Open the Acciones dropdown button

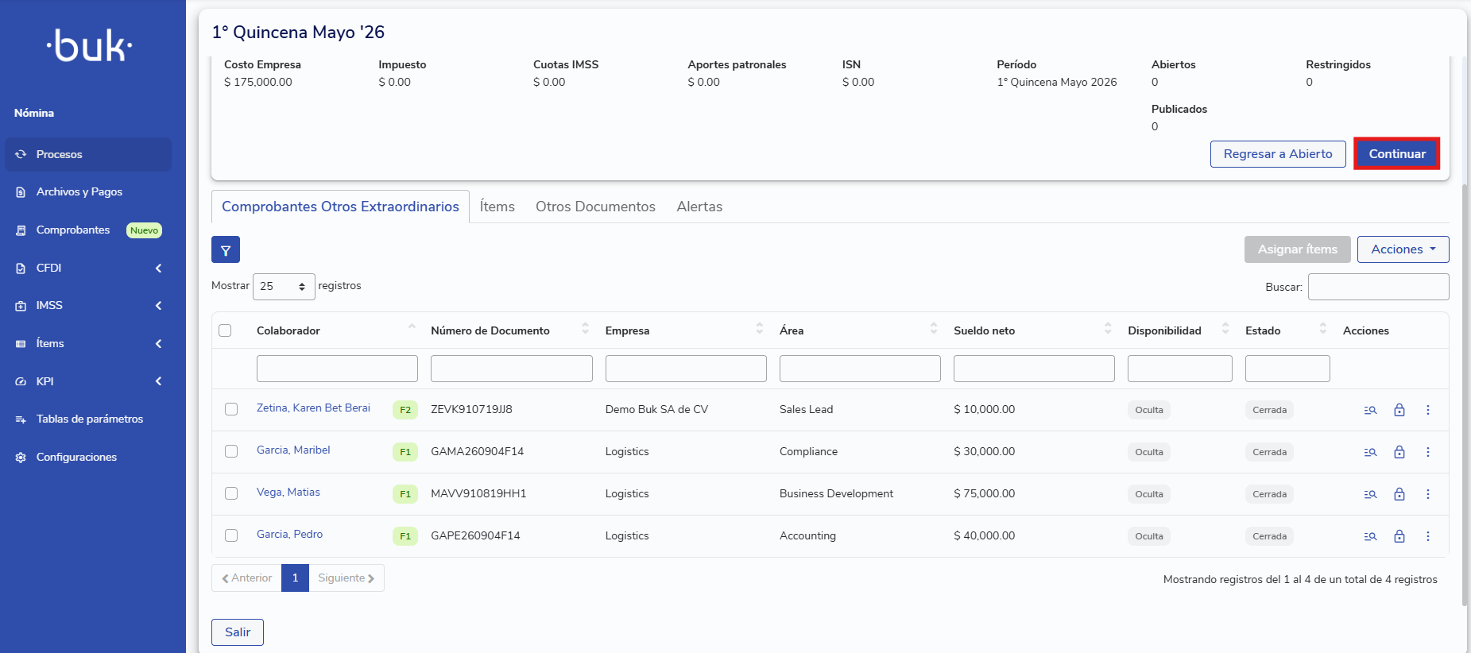click(1403, 249)
